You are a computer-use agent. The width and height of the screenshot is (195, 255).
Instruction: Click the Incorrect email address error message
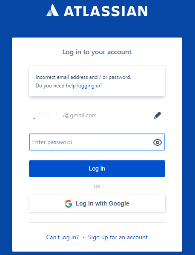tap(83, 77)
